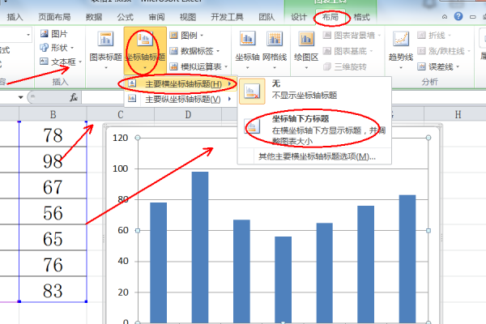Open the 模拟运算表 data table option
The height and width of the screenshot is (324, 486).
198,66
